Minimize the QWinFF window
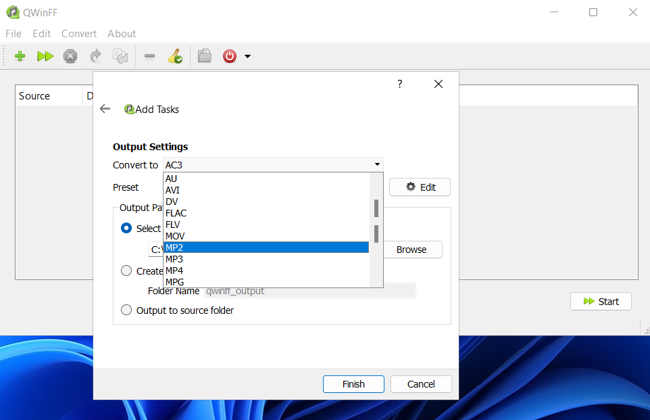The image size is (650, 420). click(x=554, y=12)
